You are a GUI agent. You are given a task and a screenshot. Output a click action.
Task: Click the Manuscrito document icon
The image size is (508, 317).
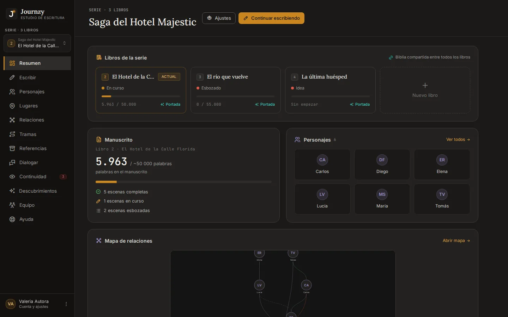tap(99, 140)
